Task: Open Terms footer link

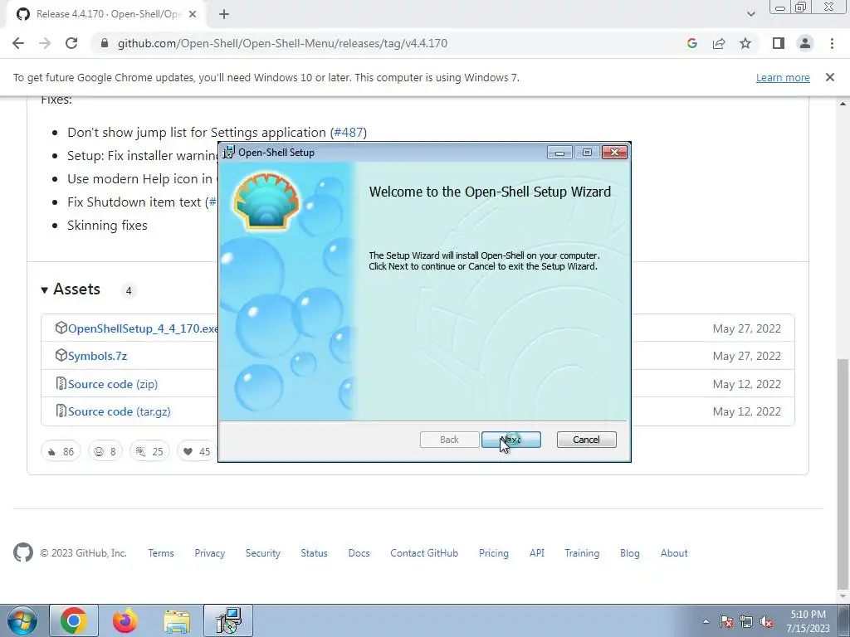Action: 161,553
